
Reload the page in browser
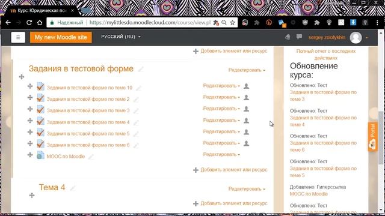point(29,23)
